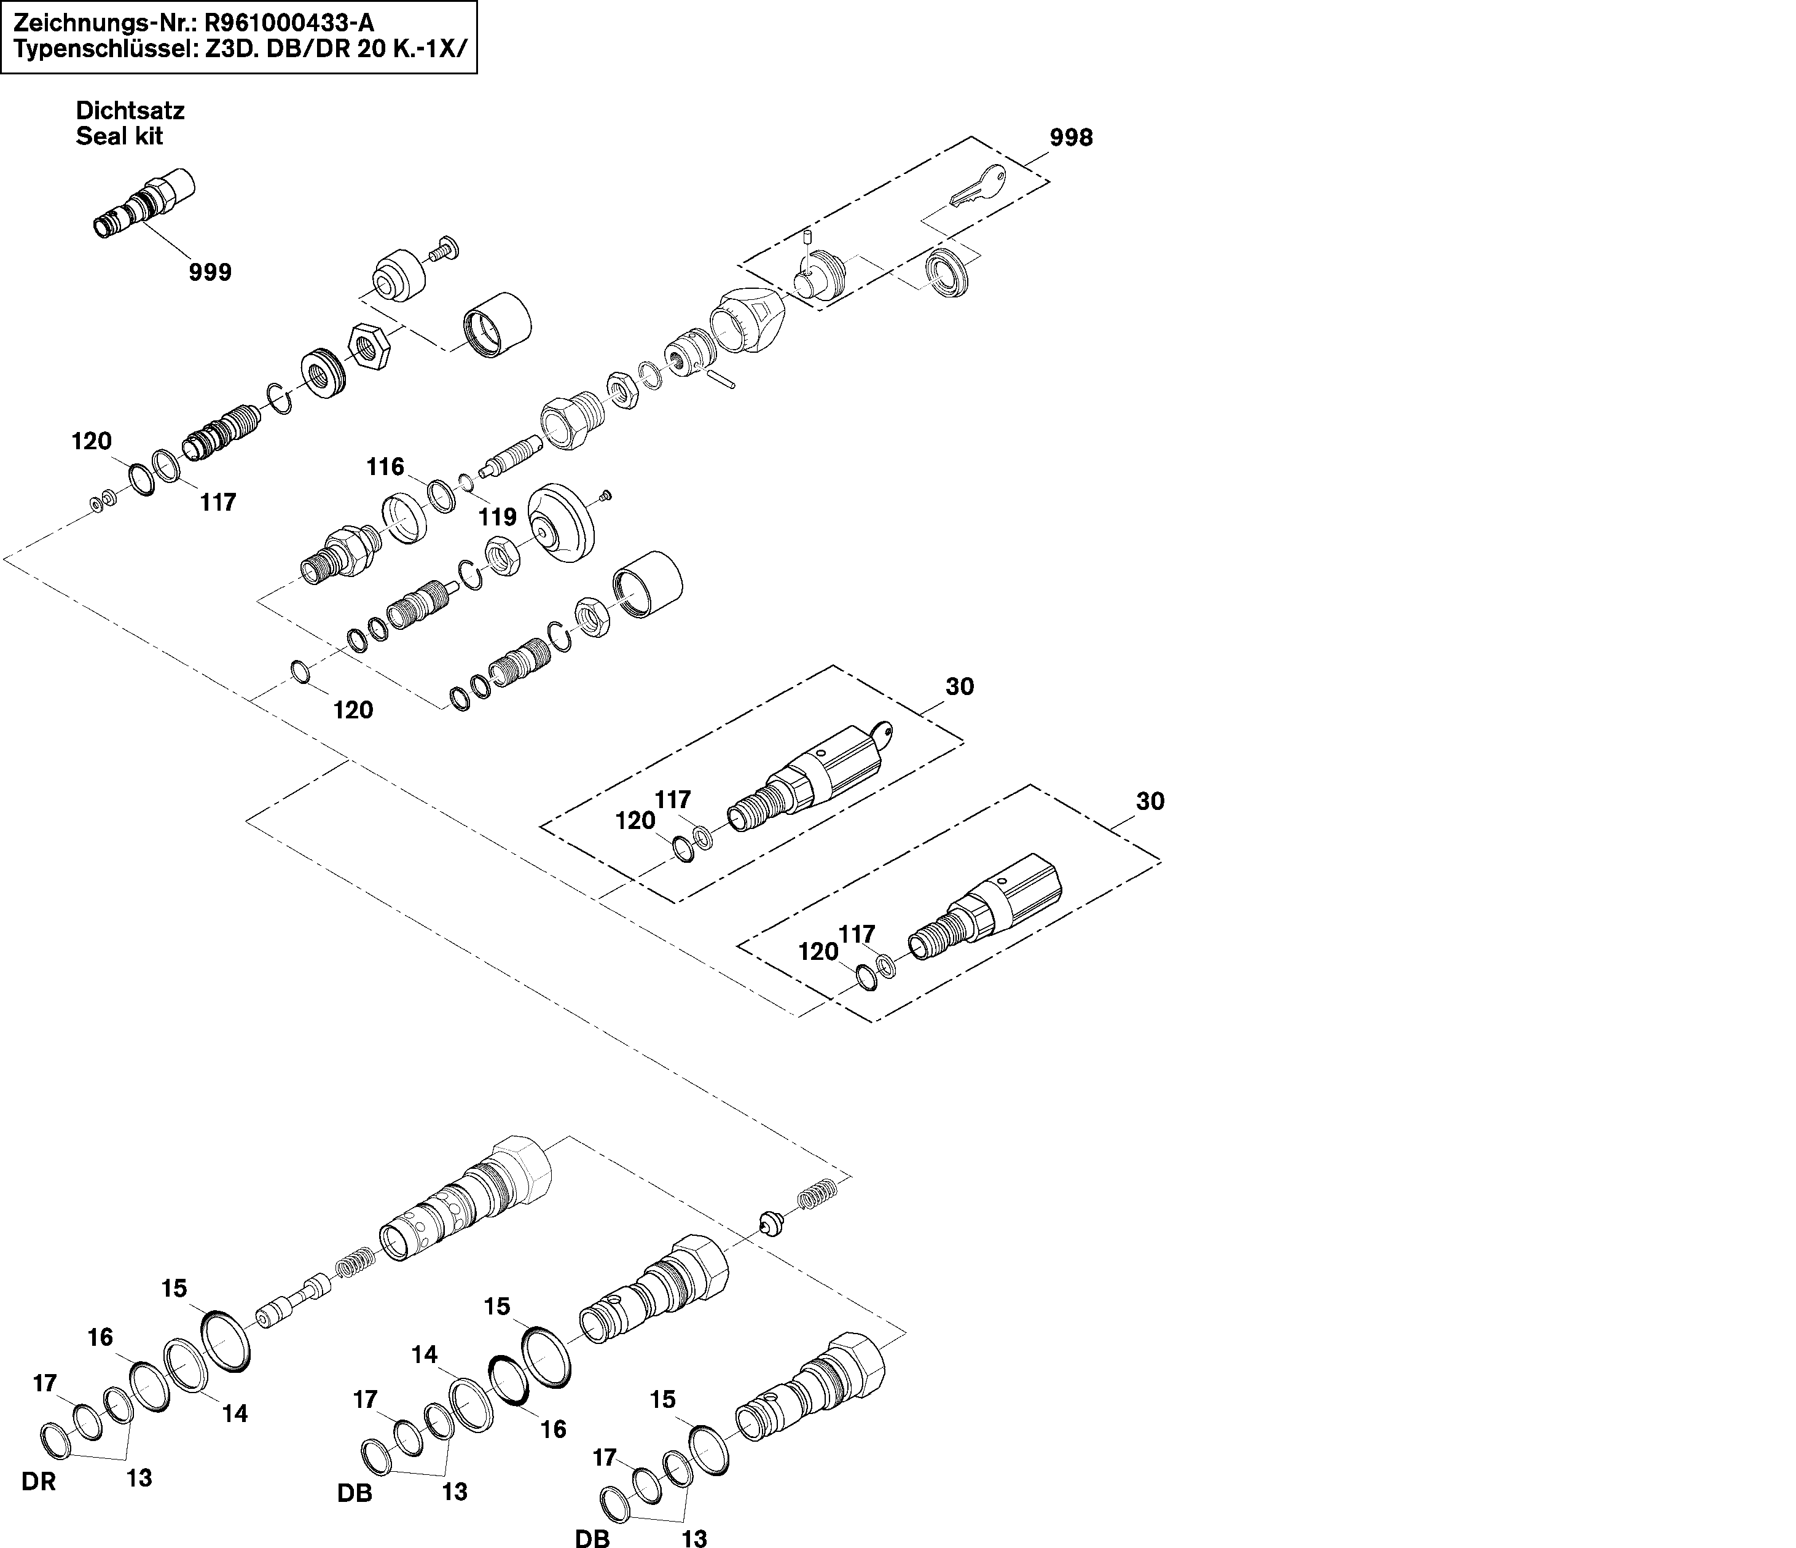Select label 120 below the middle spindle rings

353,710
